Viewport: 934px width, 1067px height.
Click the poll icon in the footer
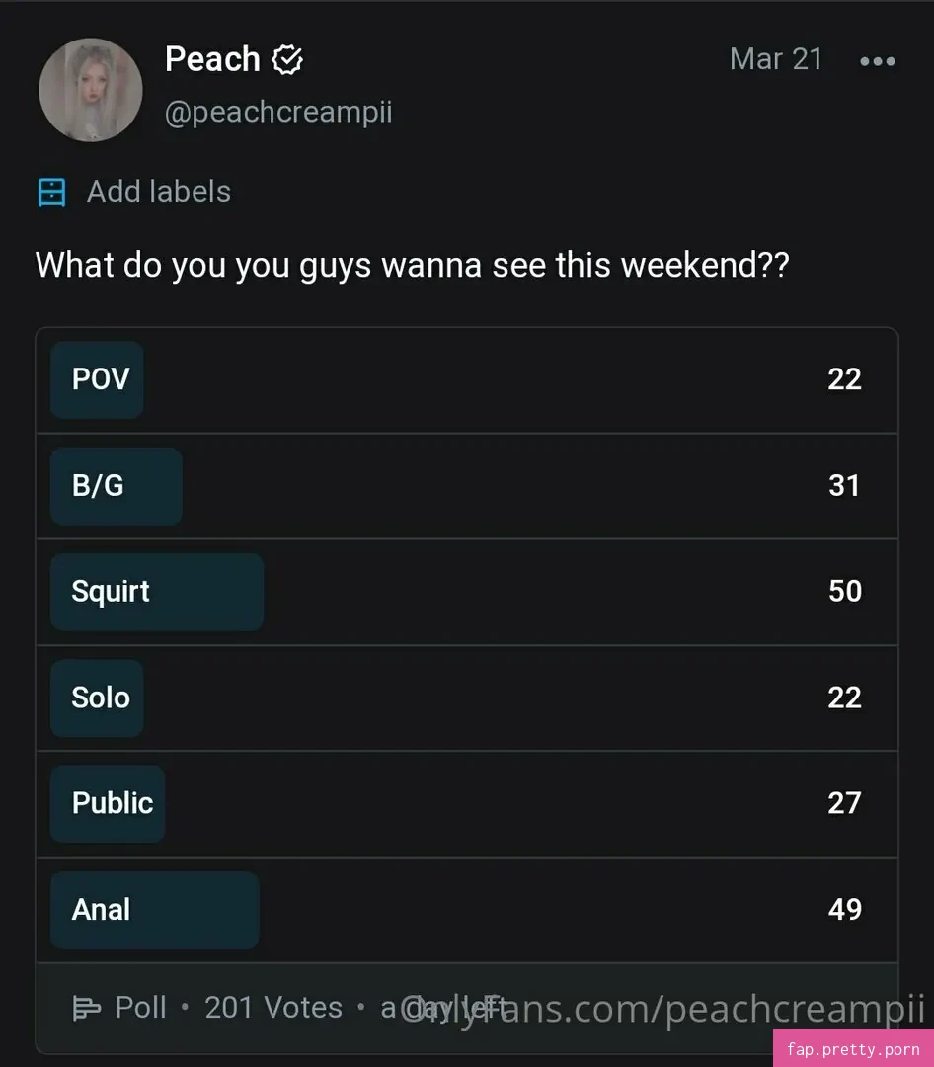87,1008
